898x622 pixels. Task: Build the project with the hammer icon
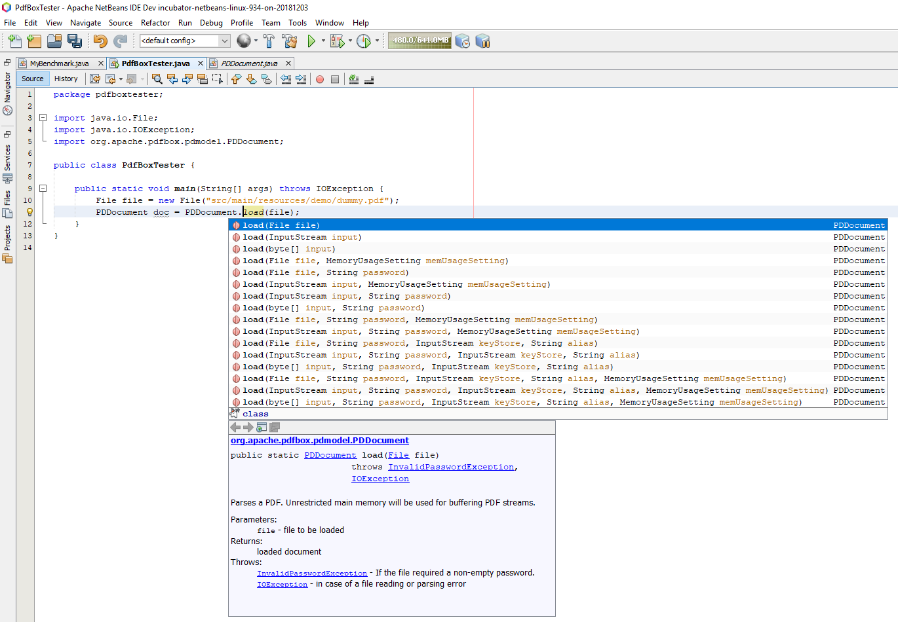(269, 41)
